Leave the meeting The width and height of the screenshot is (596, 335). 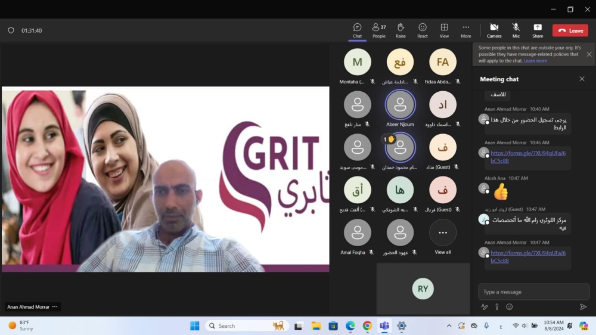[570, 30]
